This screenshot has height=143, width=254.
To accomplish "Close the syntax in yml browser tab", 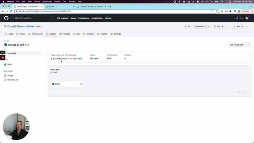I will 42,6.
